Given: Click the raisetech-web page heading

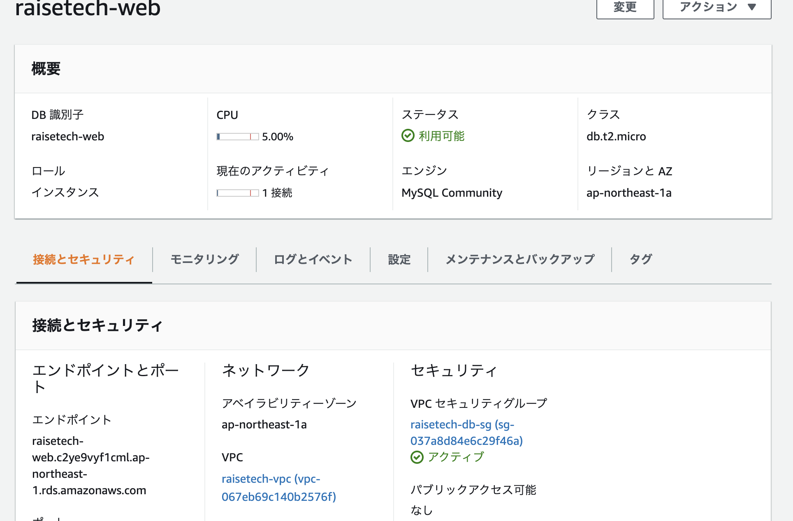Looking at the screenshot, I should pyautogui.click(x=88, y=7).
